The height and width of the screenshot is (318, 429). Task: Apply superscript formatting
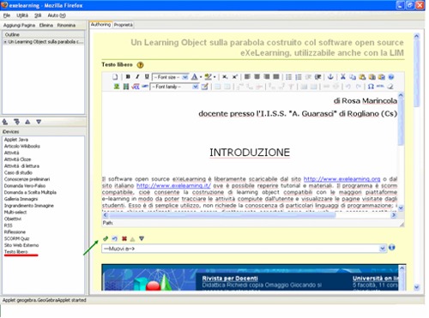pyautogui.click(x=235, y=77)
